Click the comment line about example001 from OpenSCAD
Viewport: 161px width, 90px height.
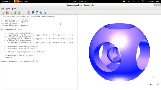[x=28, y=16]
